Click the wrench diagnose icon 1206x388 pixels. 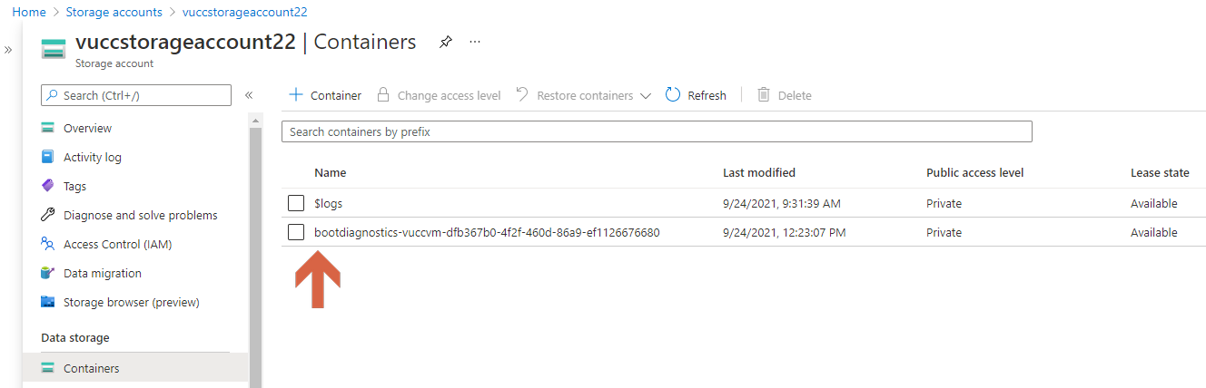(x=48, y=215)
